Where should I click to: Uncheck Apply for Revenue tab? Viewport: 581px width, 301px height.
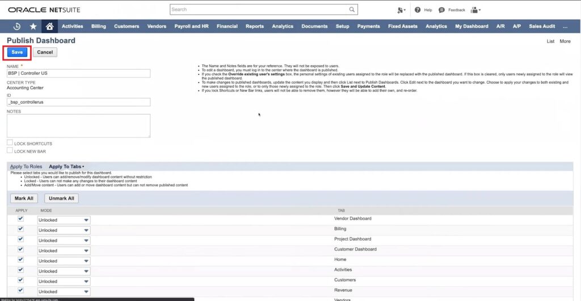20,290
